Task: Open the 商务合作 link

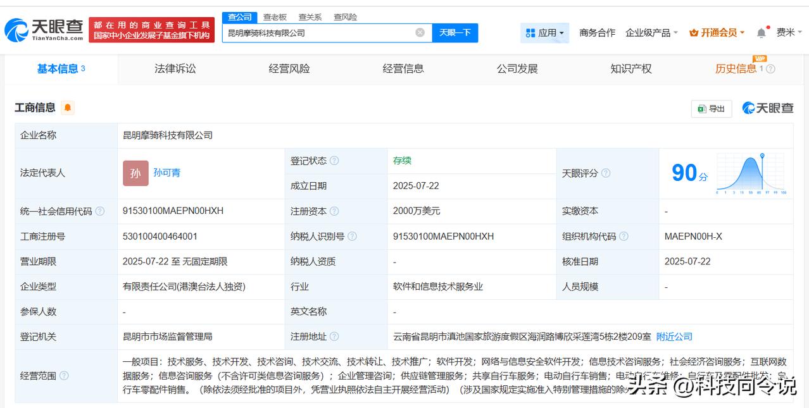Action: (597, 33)
